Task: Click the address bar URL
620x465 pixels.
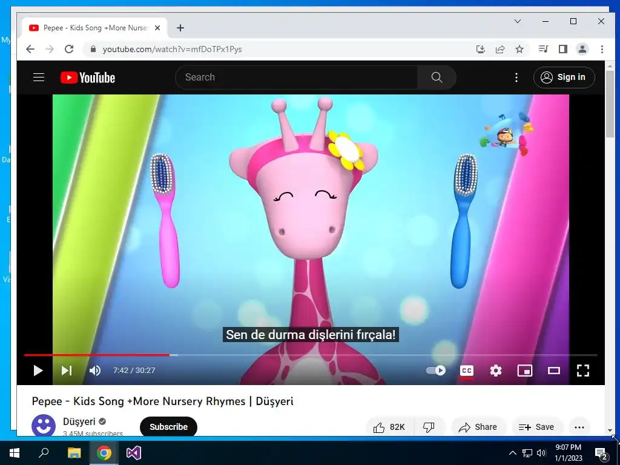Action: tap(173, 50)
